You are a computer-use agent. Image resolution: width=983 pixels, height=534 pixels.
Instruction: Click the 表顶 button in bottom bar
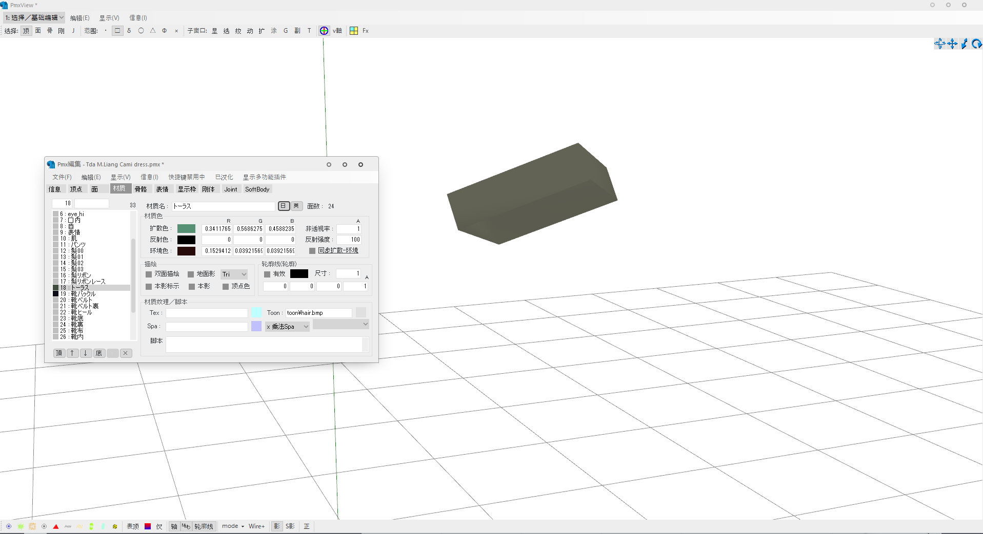click(x=133, y=526)
